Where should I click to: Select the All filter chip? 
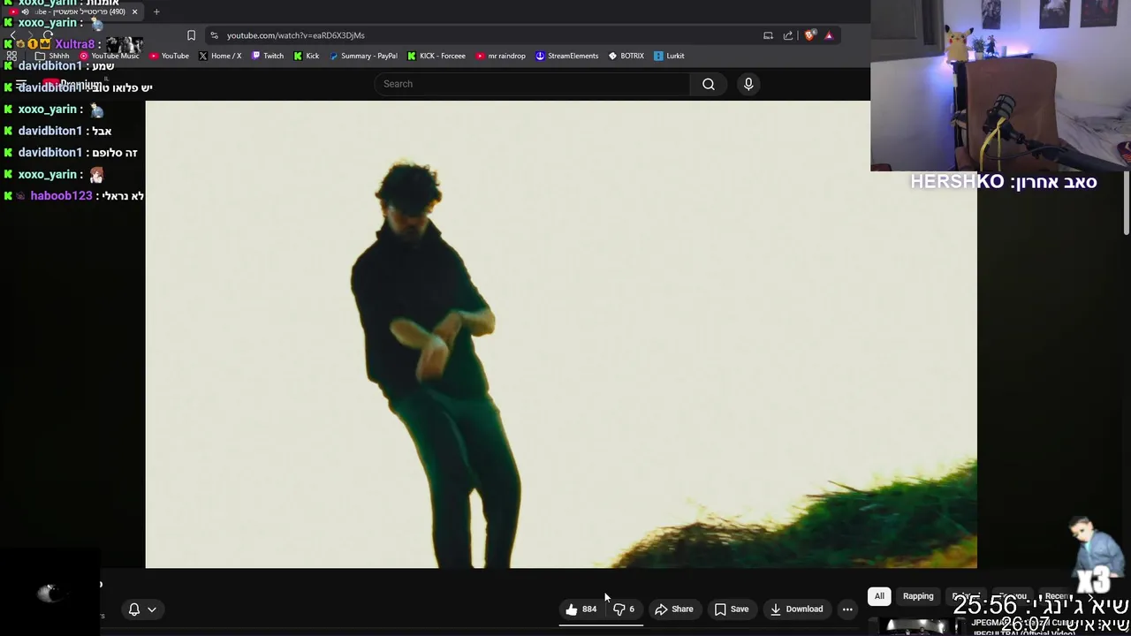pos(879,596)
